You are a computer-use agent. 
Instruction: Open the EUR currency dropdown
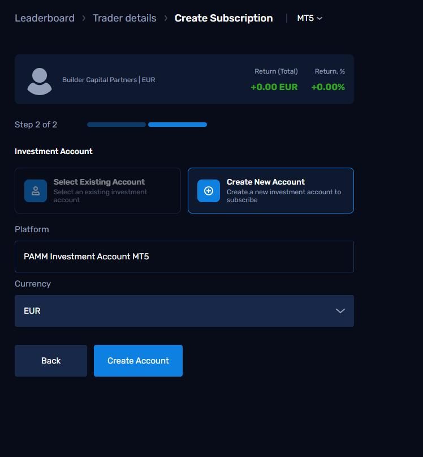pyautogui.click(x=184, y=311)
